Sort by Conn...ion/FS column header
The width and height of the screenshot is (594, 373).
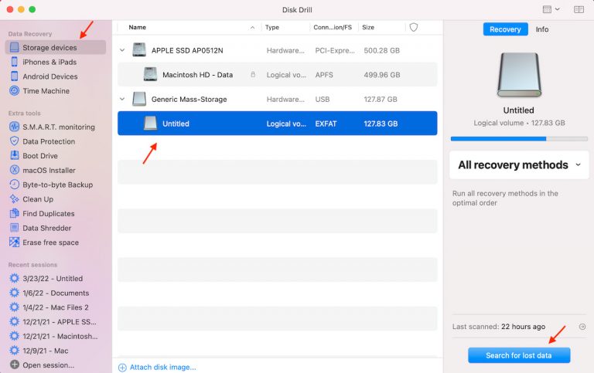coord(333,27)
